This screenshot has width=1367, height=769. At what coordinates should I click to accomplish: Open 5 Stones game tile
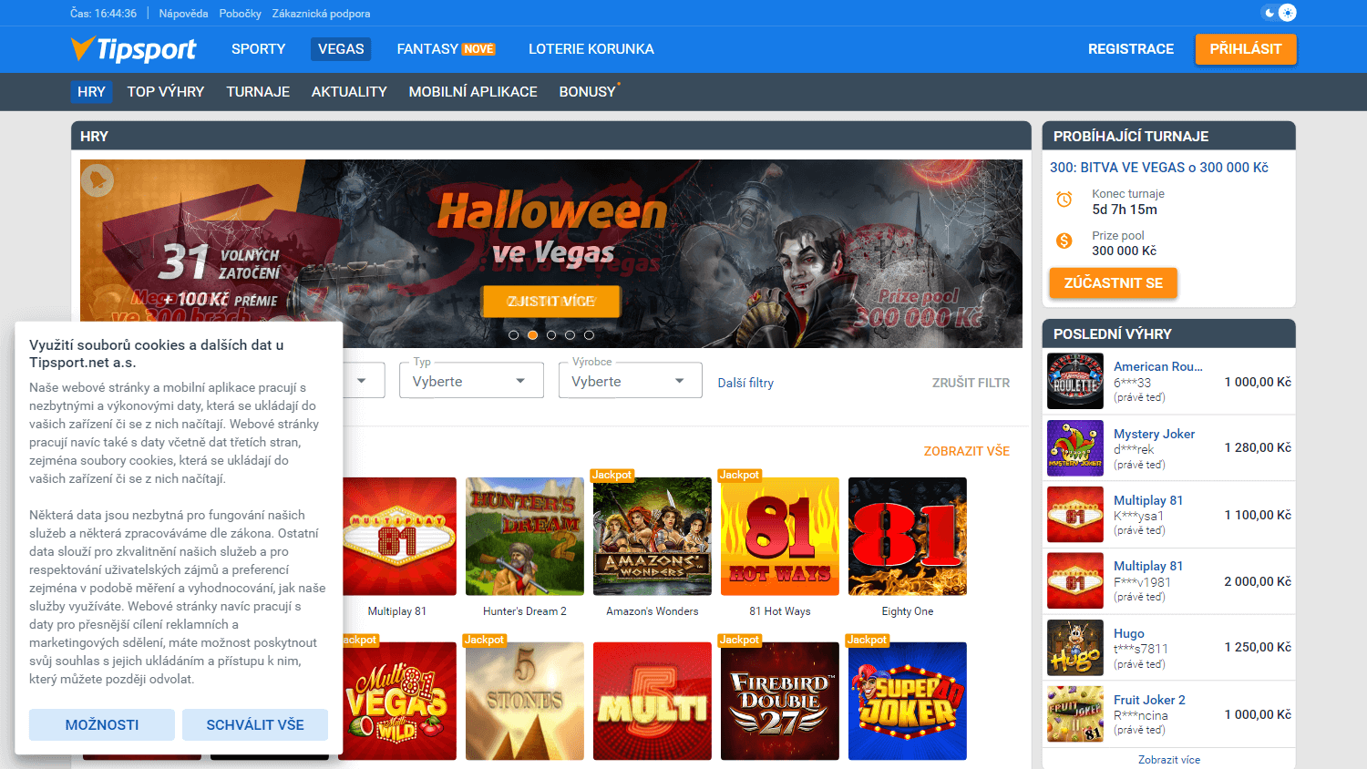pos(525,702)
